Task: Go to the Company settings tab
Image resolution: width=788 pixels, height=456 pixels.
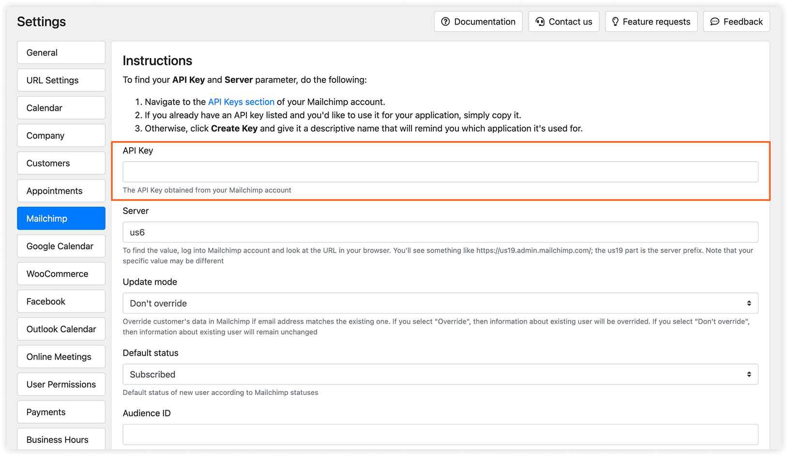Action: tap(61, 136)
